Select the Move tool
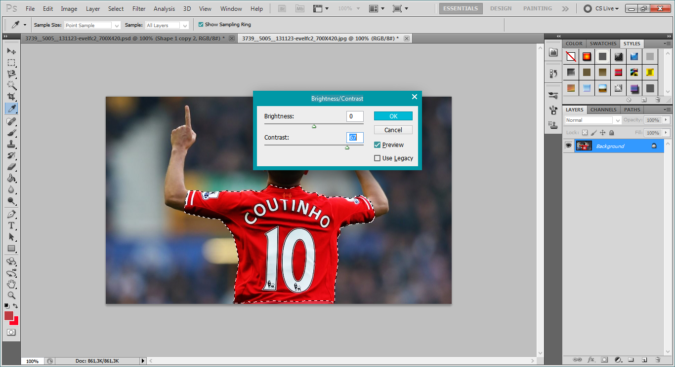 pos(11,51)
